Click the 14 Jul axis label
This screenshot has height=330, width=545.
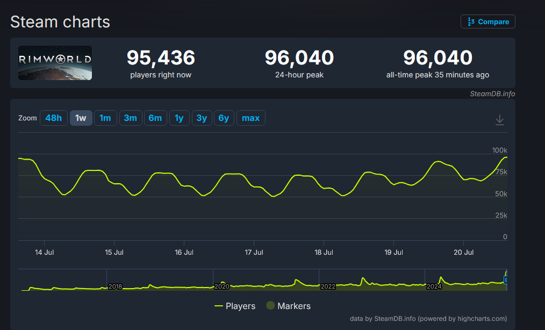pyautogui.click(x=44, y=253)
